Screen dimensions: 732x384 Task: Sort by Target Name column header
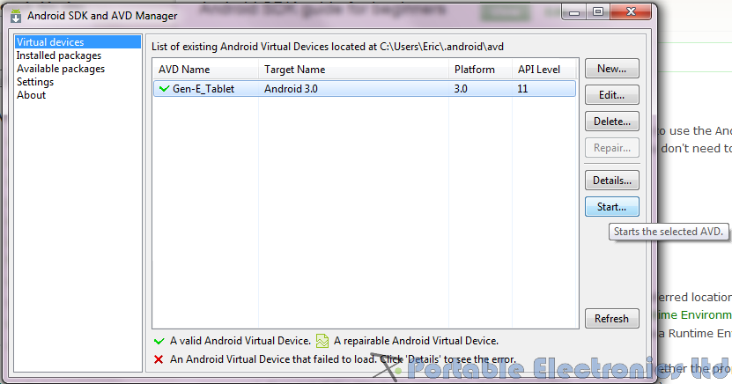coord(353,70)
